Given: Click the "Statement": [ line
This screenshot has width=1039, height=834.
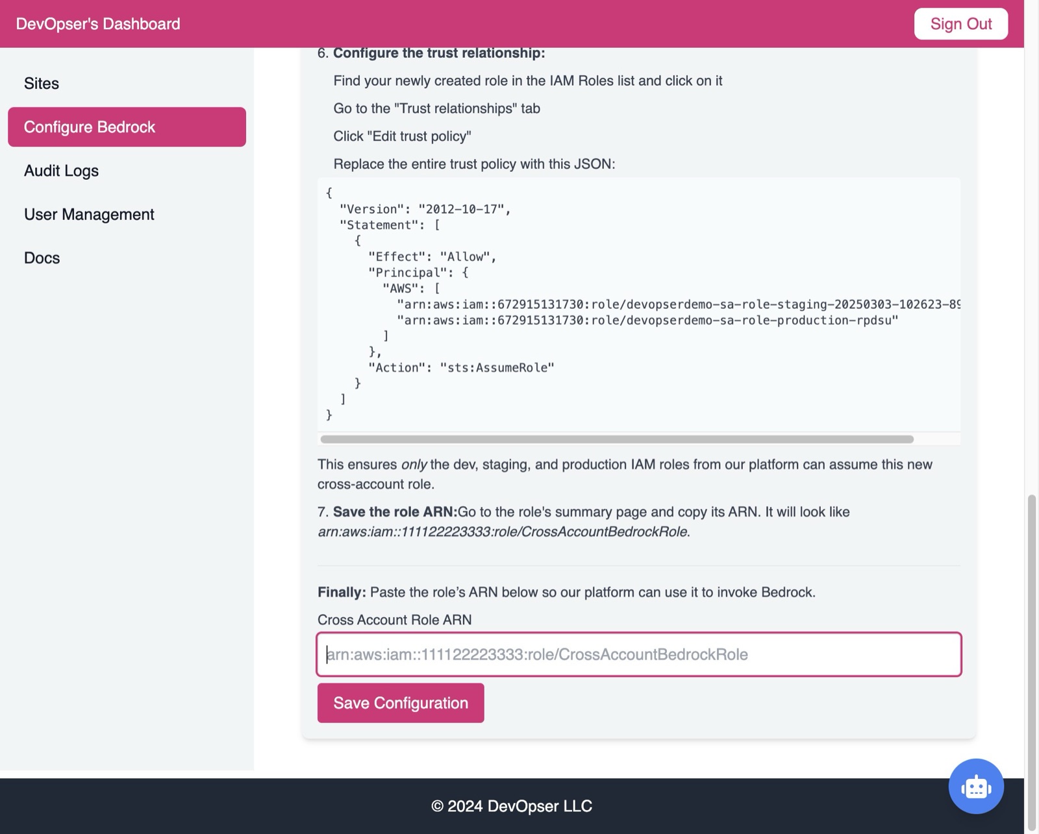Looking at the screenshot, I should coord(390,225).
